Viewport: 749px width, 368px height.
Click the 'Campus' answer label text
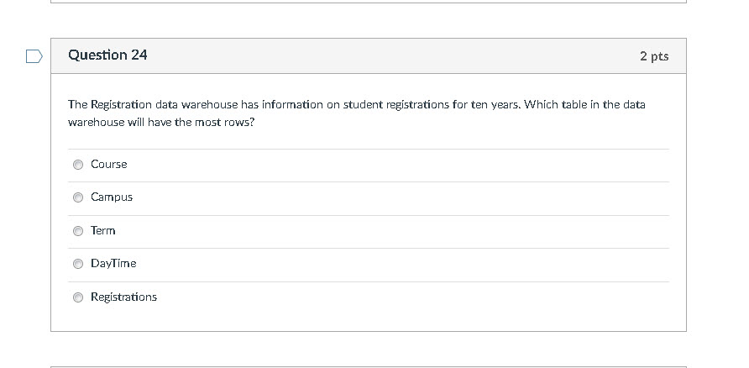112,197
